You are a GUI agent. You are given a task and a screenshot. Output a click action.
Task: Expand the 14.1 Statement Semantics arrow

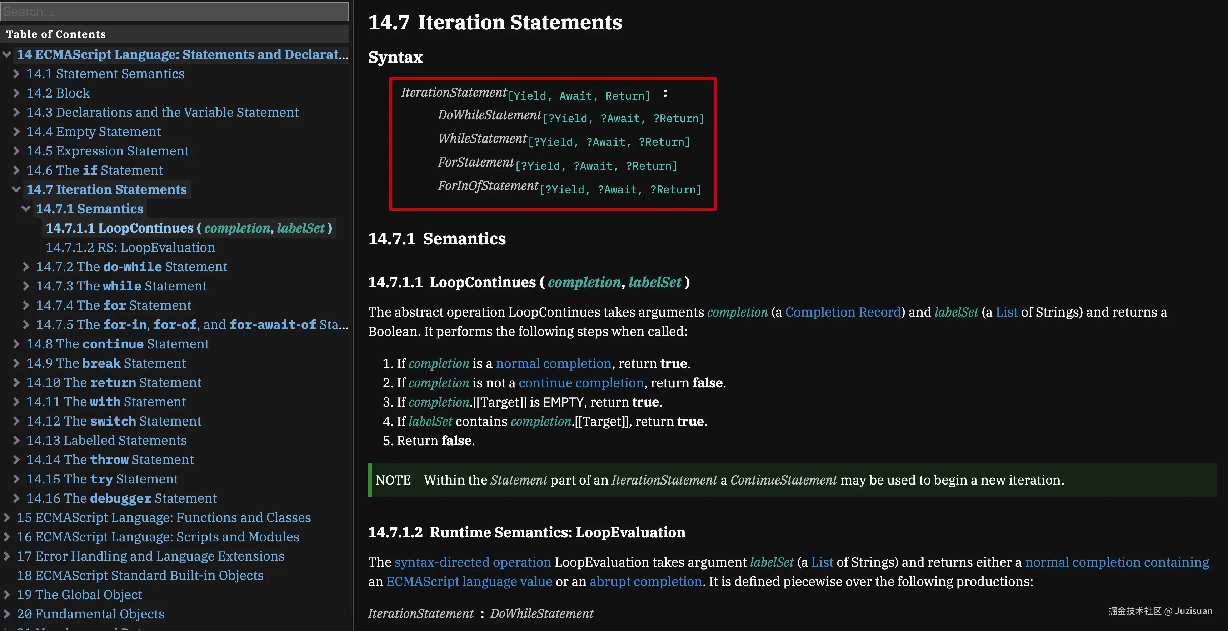pyautogui.click(x=16, y=74)
